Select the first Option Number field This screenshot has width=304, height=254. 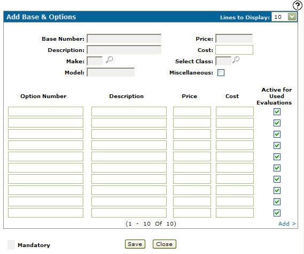pos(45,111)
